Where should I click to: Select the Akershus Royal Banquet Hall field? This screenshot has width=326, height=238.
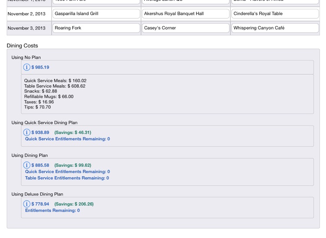coord(186,14)
